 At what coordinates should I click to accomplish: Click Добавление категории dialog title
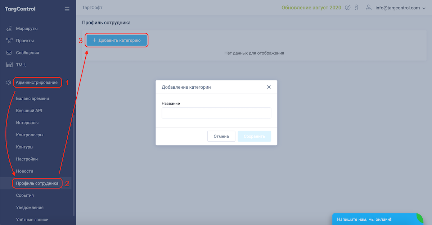coord(186,87)
